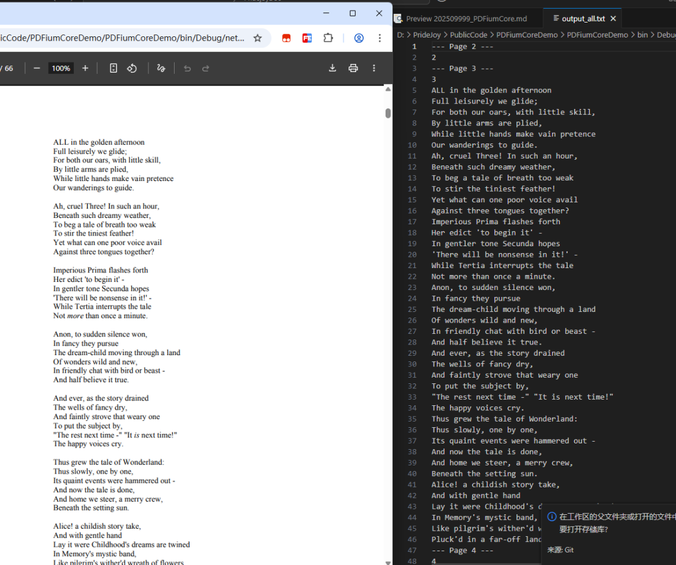Open the Chrome extensions puzzle menu
This screenshot has width=676, height=565.
(329, 38)
